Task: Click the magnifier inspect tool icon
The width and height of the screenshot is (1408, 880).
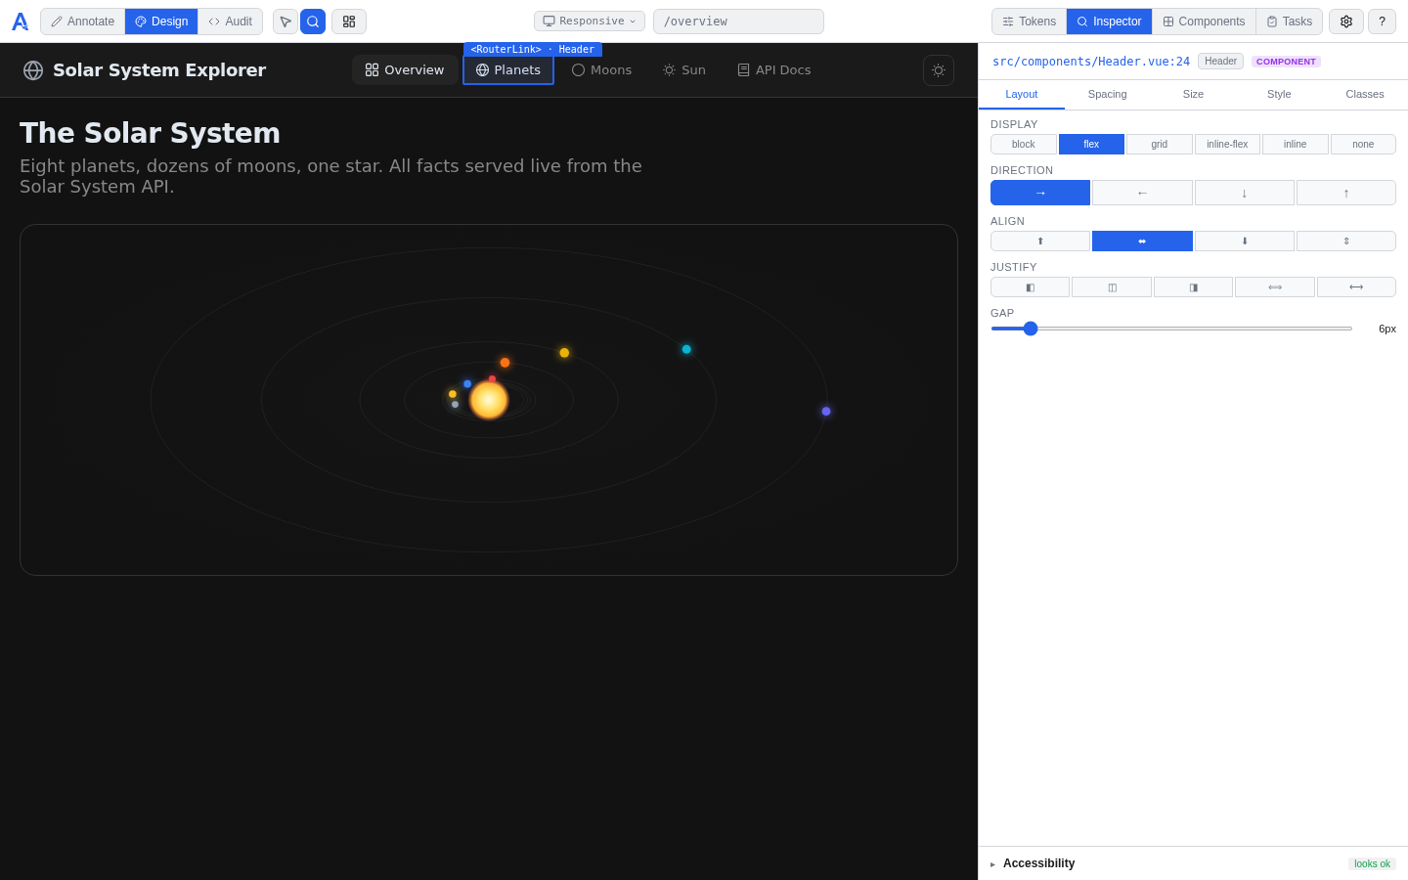Action: click(x=313, y=22)
